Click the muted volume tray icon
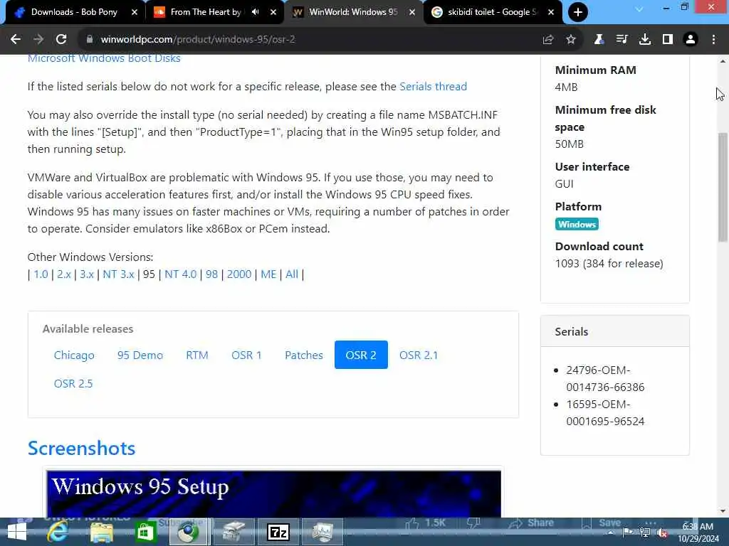This screenshot has width=729, height=546. tap(662, 533)
